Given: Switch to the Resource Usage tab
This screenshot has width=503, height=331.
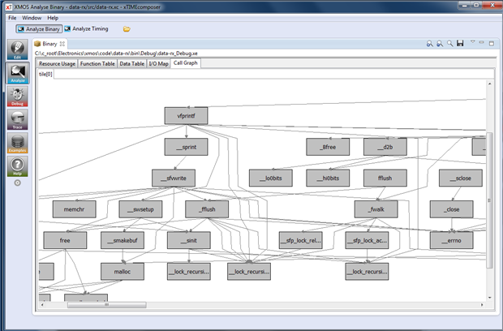Looking at the screenshot, I should click(x=57, y=63).
